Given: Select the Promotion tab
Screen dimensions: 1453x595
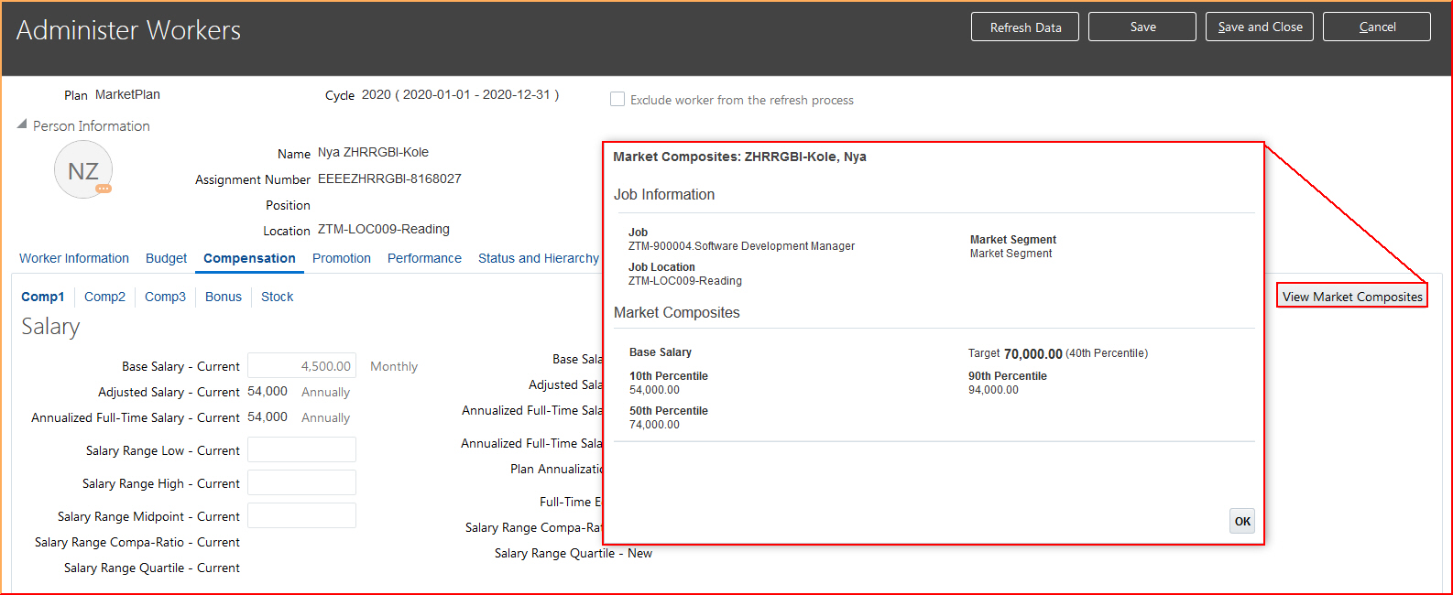Looking at the screenshot, I should pyautogui.click(x=341, y=258).
